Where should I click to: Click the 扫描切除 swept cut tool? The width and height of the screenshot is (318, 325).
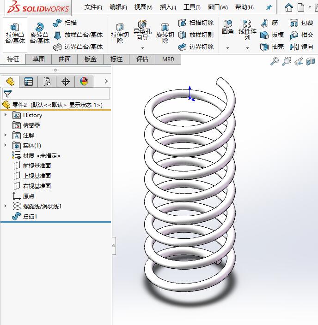(x=196, y=23)
